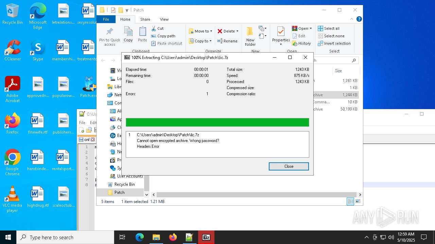The height and width of the screenshot is (244, 435).
Task: Create a New folder from ribbon
Action: [250, 37]
